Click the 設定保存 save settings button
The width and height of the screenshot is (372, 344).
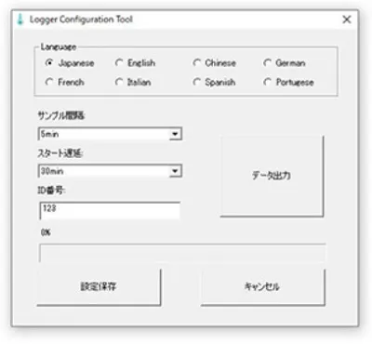click(x=99, y=286)
